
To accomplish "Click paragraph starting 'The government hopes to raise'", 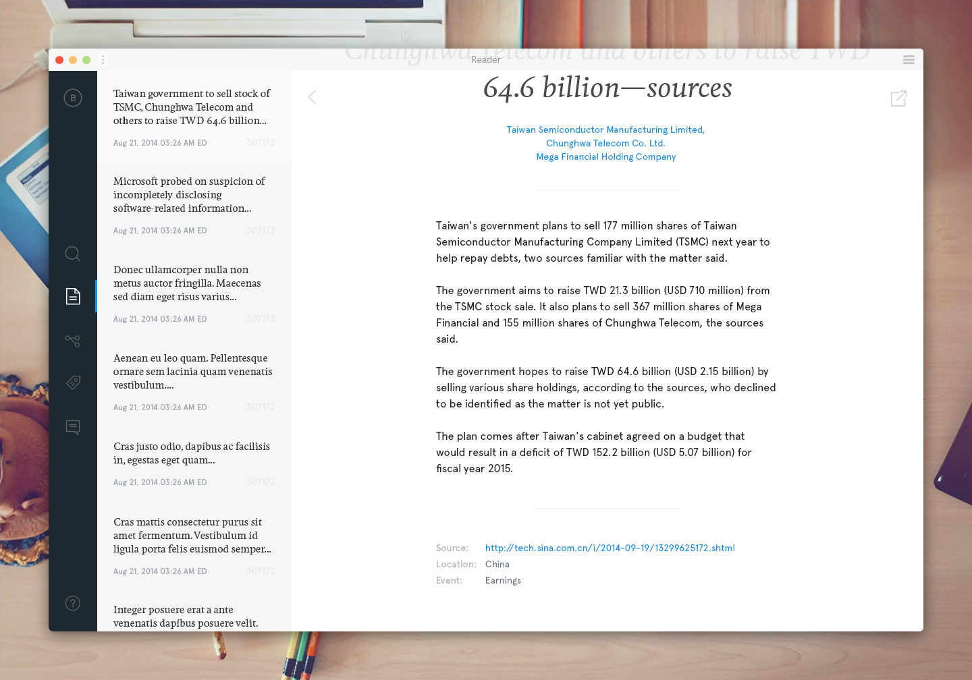I will (606, 387).
